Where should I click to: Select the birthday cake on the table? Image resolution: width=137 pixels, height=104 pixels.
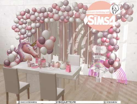63,66
